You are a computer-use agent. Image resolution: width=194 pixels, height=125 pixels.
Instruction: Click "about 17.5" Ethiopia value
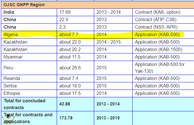(70, 93)
